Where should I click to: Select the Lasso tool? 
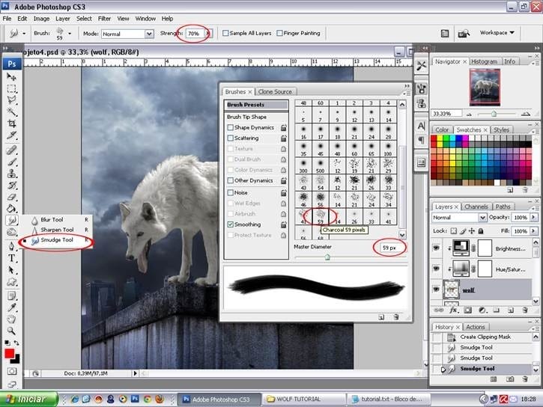(x=11, y=100)
